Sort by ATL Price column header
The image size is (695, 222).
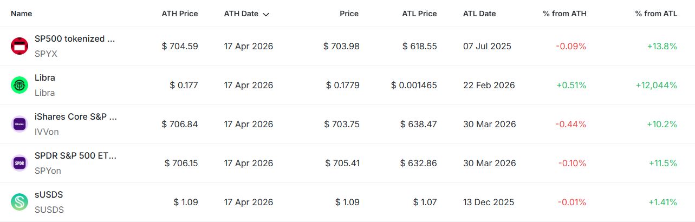click(x=419, y=14)
